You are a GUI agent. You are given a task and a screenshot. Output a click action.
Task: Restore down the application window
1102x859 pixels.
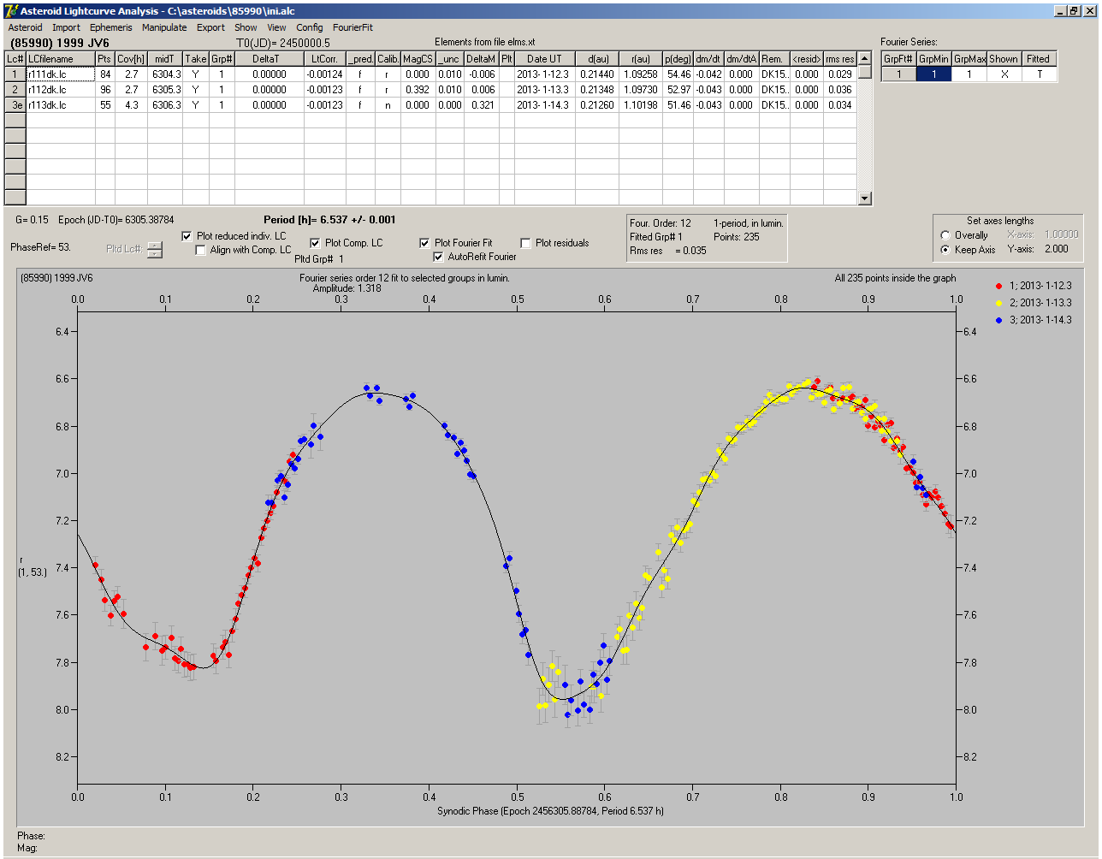click(x=1075, y=10)
